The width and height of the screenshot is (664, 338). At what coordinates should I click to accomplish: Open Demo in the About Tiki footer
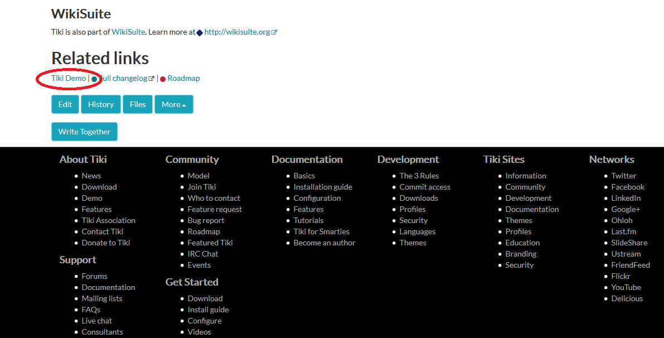(x=92, y=198)
